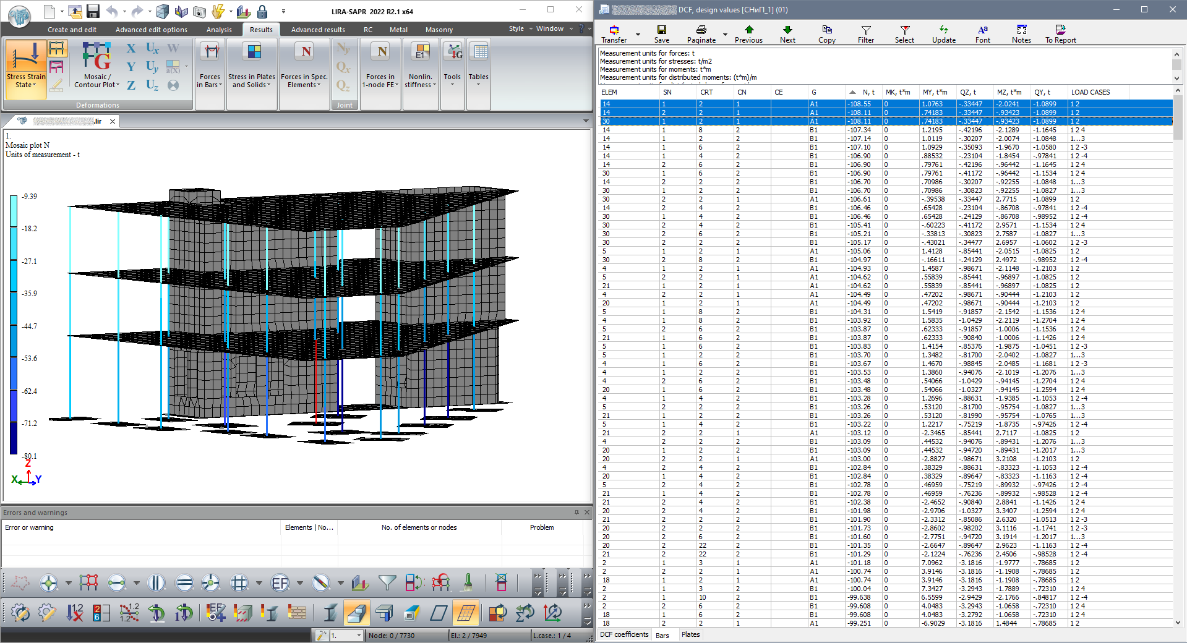Switch to the Plates tab at the bottom
This screenshot has height=643, width=1187.
[x=690, y=634]
